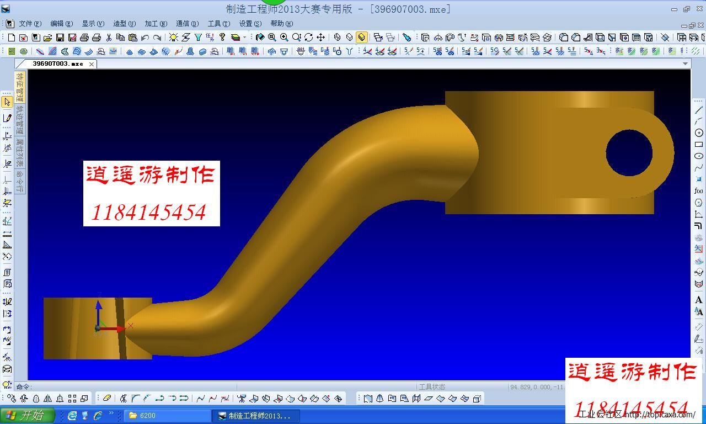
Task: Click the Save (floppy disk) icon
Action: (60, 38)
